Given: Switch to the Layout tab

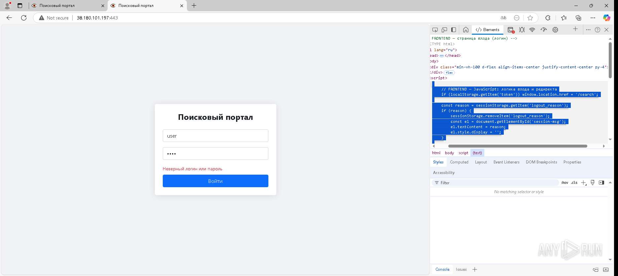Looking at the screenshot, I should pos(481,162).
